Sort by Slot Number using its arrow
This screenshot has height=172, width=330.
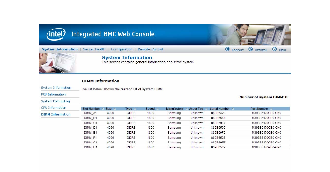pos(103,109)
